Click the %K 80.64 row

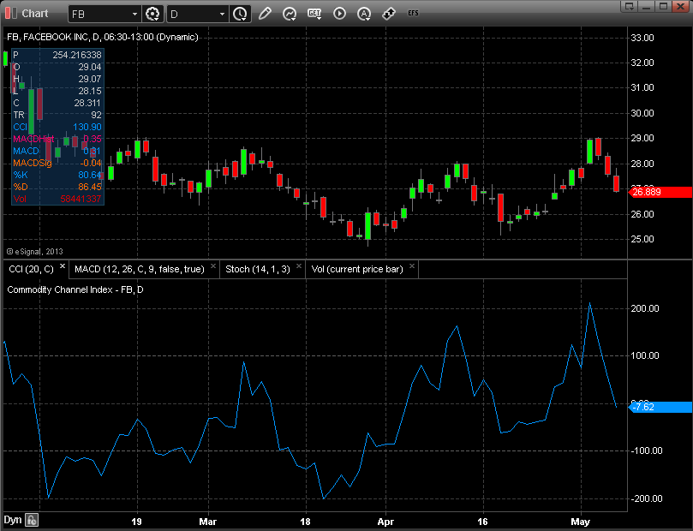click(x=57, y=175)
